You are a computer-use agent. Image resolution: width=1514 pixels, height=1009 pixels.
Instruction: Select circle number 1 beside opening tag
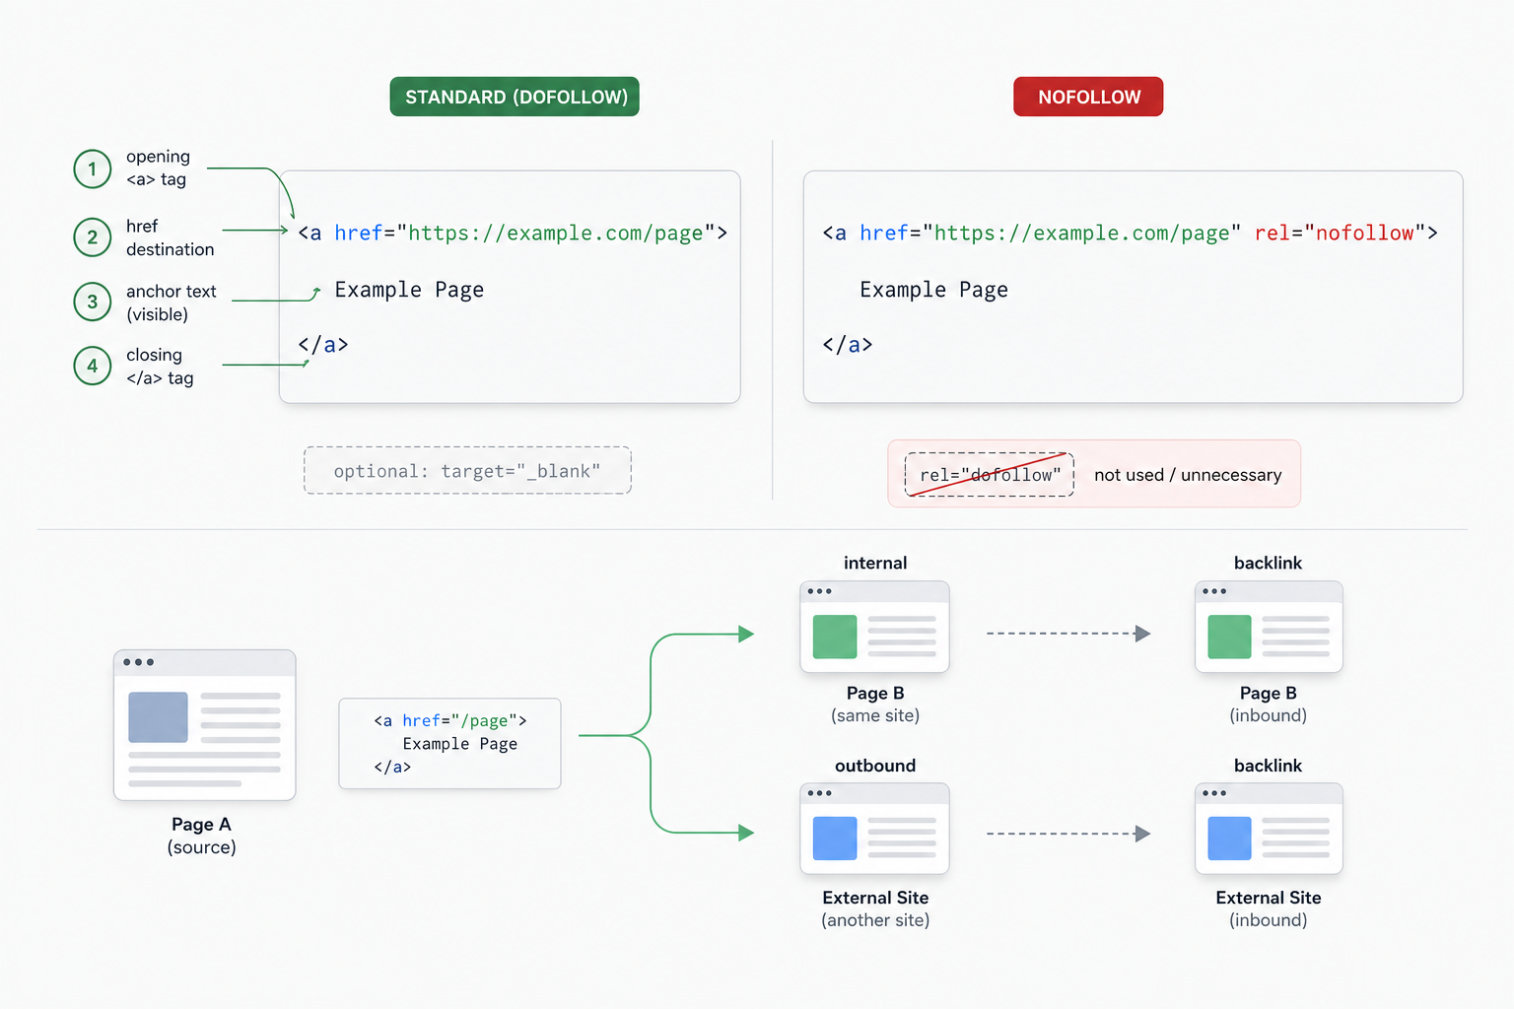pos(93,168)
